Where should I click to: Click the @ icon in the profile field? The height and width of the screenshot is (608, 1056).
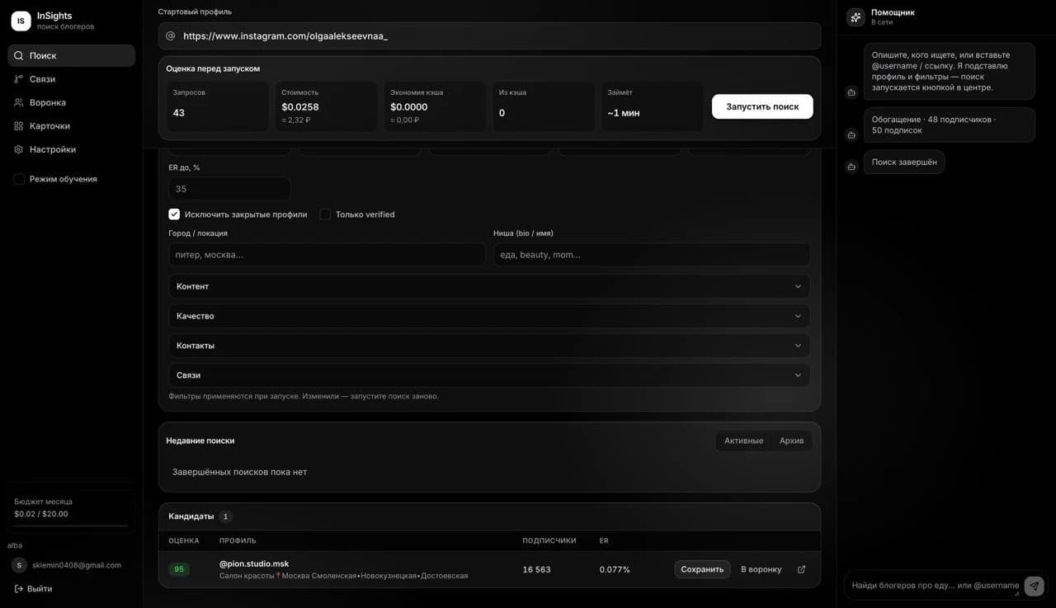click(171, 36)
